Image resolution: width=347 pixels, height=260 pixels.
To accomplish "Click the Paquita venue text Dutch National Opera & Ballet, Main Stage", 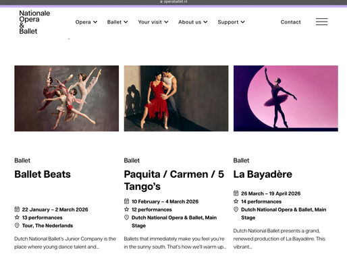I will click(174, 222).
